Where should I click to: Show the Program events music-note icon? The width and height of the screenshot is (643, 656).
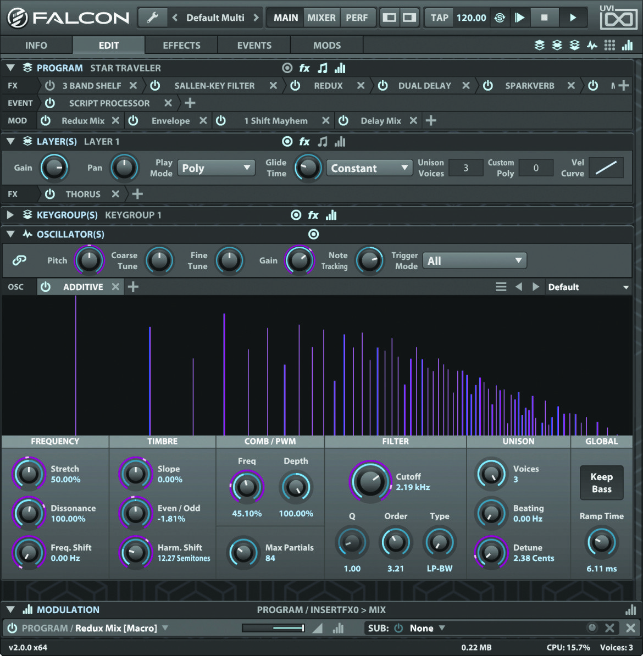(323, 68)
